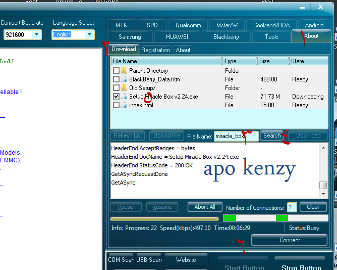Check the index.html checkbox
The image size is (337, 270).
tap(116, 105)
